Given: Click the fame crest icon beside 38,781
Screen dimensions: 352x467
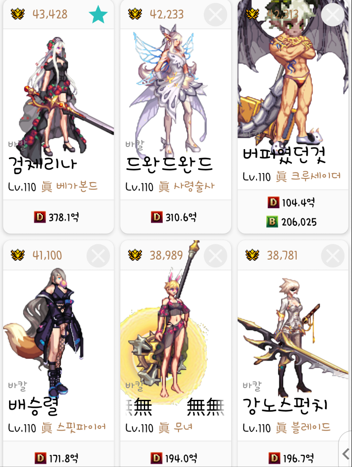Looking at the screenshot, I should [252, 255].
